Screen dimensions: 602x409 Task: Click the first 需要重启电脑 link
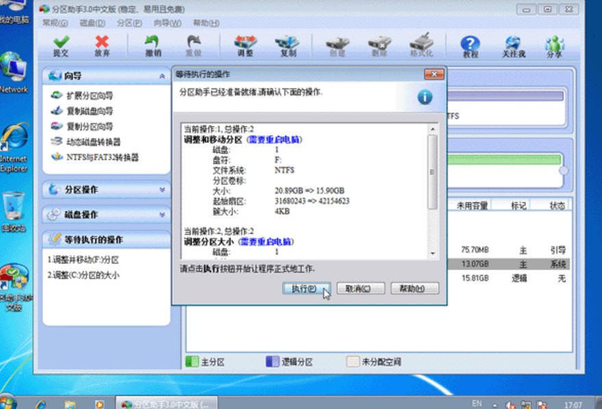[274, 140]
